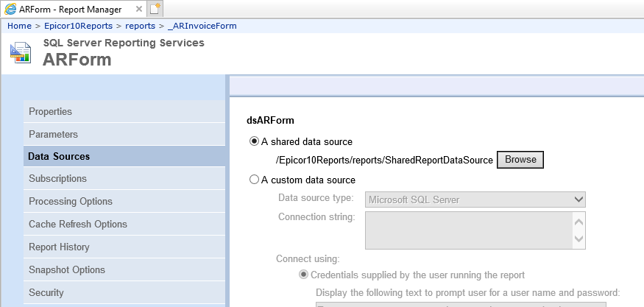
Task: Click connection string scroll up arrow
Action: pyautogui.click(x=578, y=222)
